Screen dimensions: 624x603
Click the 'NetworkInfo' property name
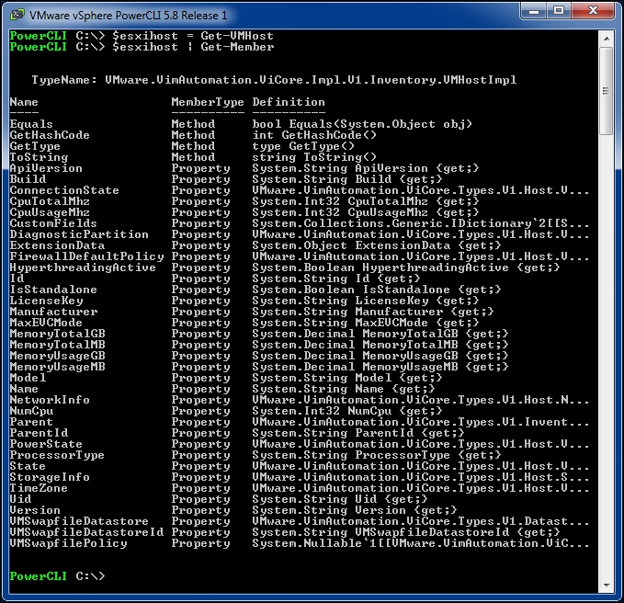click(x=50, y=400)
